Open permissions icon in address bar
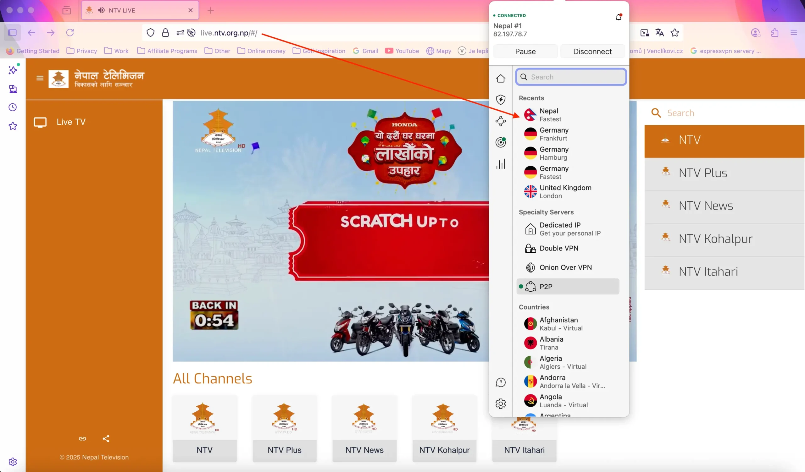Screen dimensions: 805x472 (x=180, y=33)
